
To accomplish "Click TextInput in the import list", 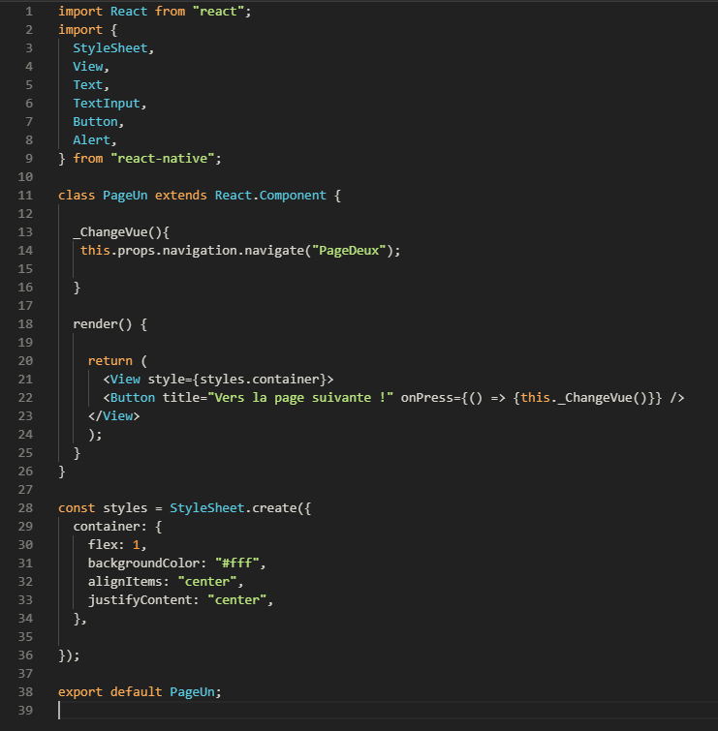I will coord(109,104).
